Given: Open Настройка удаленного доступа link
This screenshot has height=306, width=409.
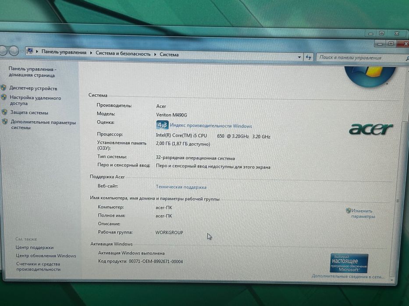Looking at the screenshot, I should (x=35, y=101).
